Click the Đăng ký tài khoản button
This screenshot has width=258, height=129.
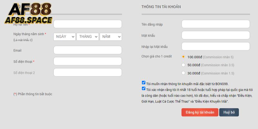click(x=200, y=112)
